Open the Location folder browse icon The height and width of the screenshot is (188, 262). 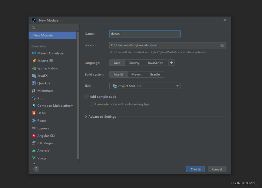pos(222,45)
